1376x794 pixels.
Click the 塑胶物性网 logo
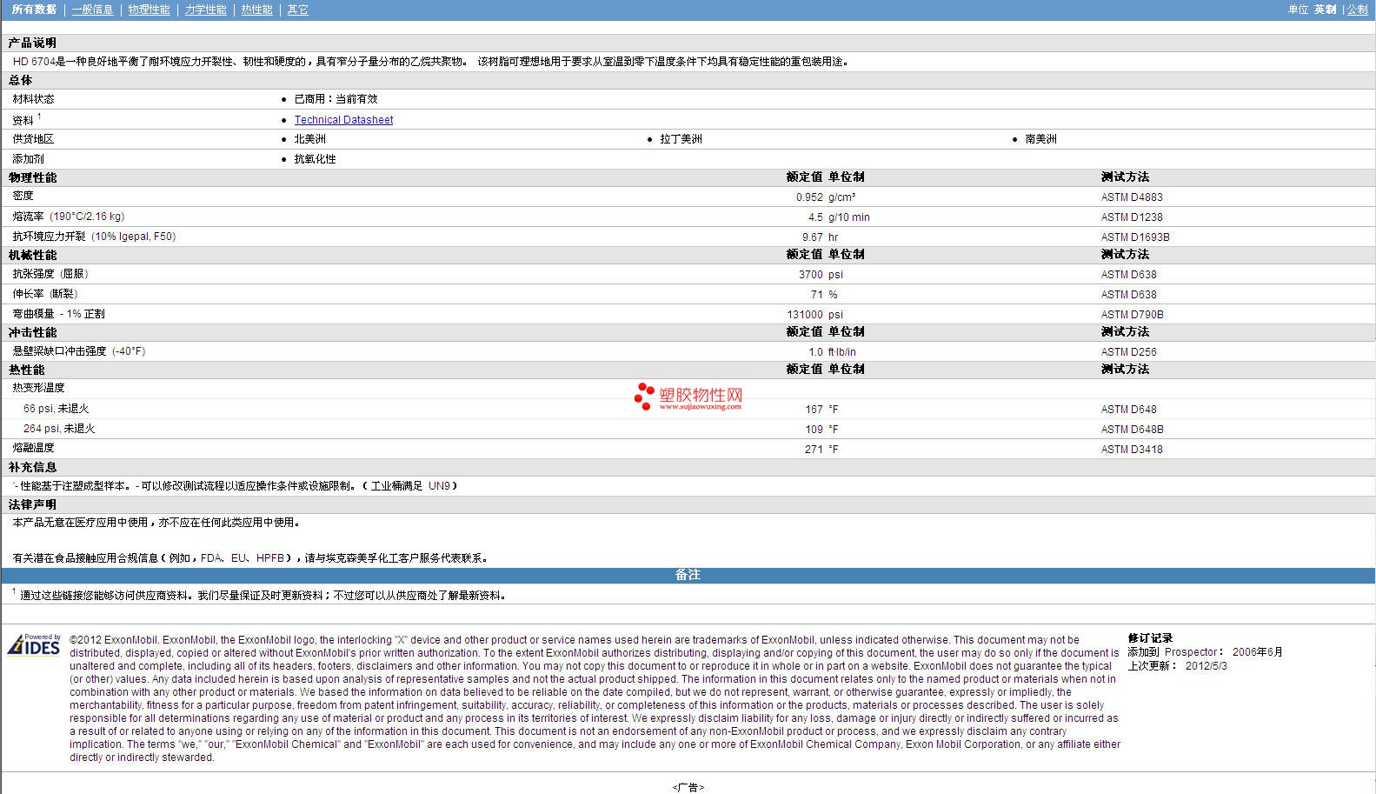(688, 397)
